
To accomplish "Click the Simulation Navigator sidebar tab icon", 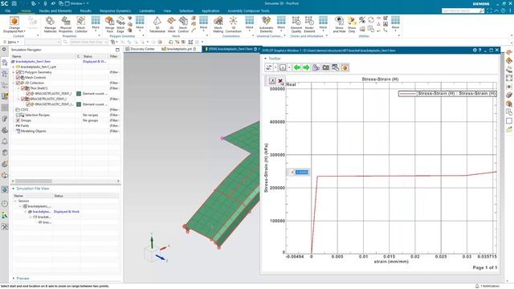I will (x=5, y=63).
